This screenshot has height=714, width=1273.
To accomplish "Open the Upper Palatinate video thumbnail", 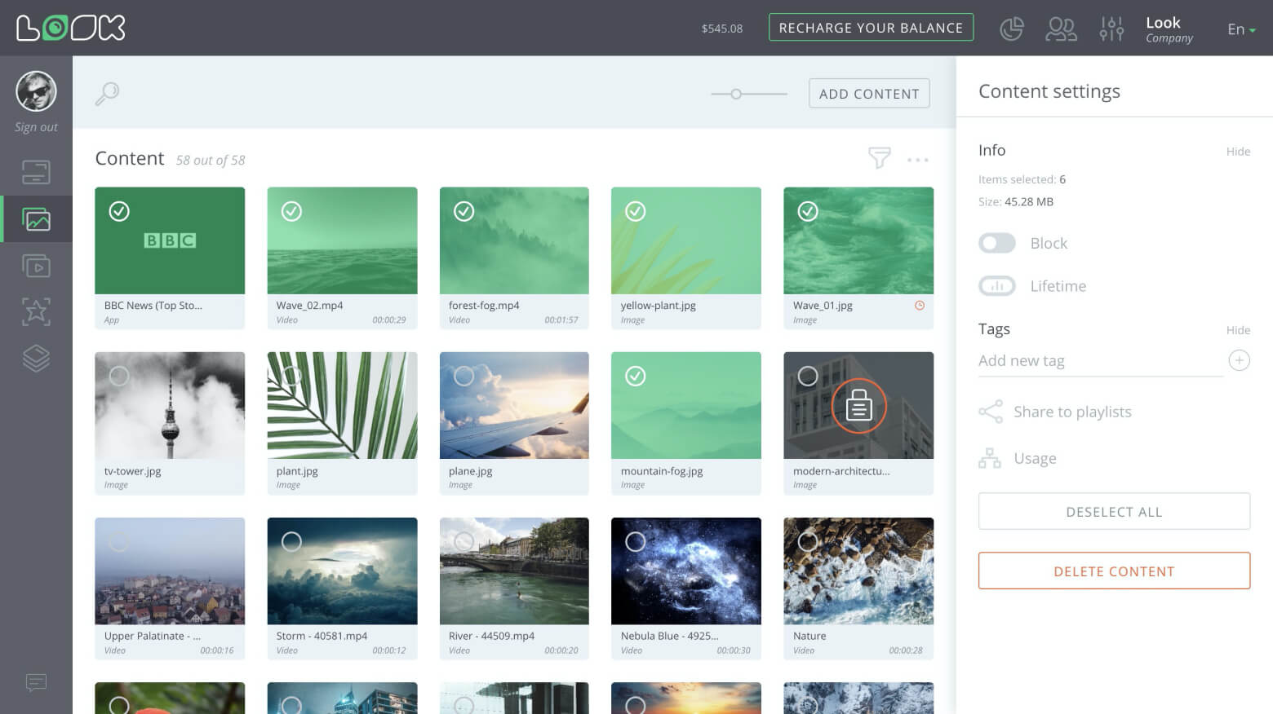I will (x=170, y=571).
